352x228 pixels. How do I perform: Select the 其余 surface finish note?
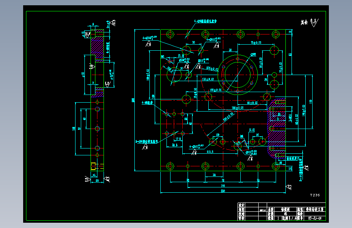click(304, 22)
